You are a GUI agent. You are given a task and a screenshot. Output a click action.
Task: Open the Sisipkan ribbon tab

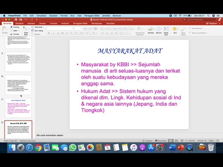[x=20, y=23]
